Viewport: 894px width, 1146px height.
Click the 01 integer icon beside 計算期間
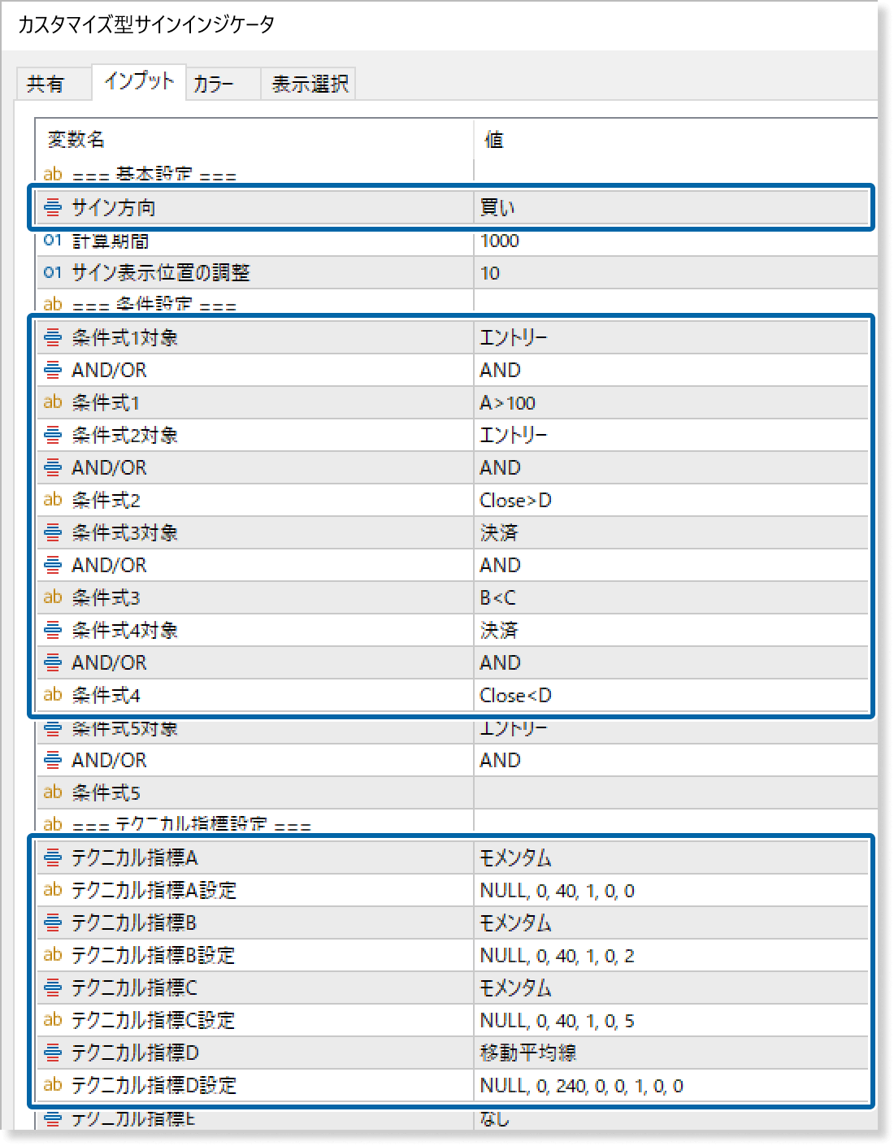[52, 241]
